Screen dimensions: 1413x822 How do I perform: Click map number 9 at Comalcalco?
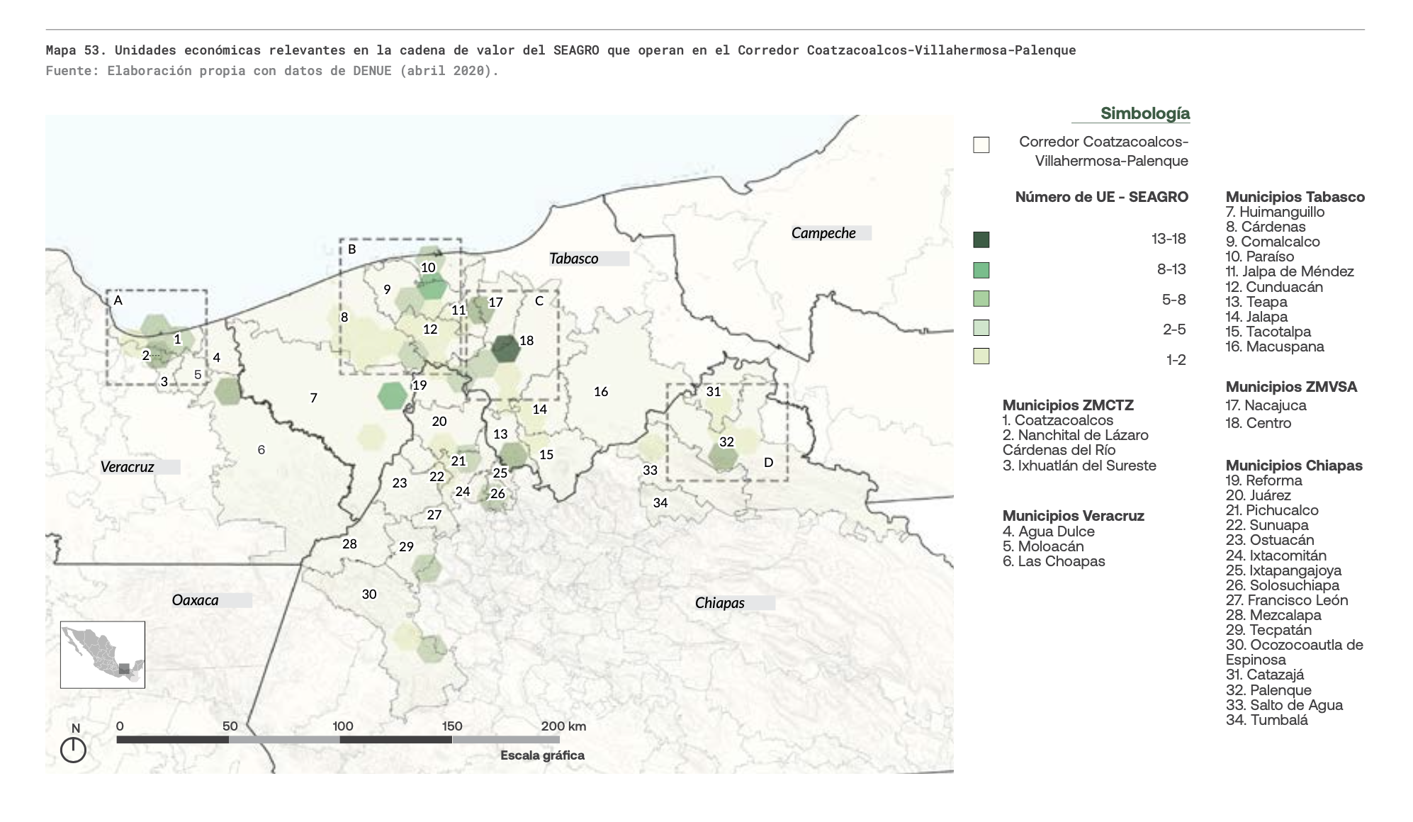pyautogui.click(x=387, y=289)
